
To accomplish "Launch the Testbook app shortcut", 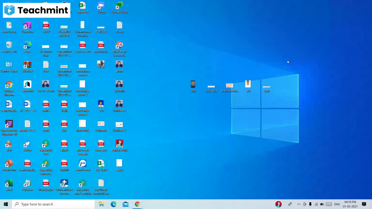I will 27,87.
